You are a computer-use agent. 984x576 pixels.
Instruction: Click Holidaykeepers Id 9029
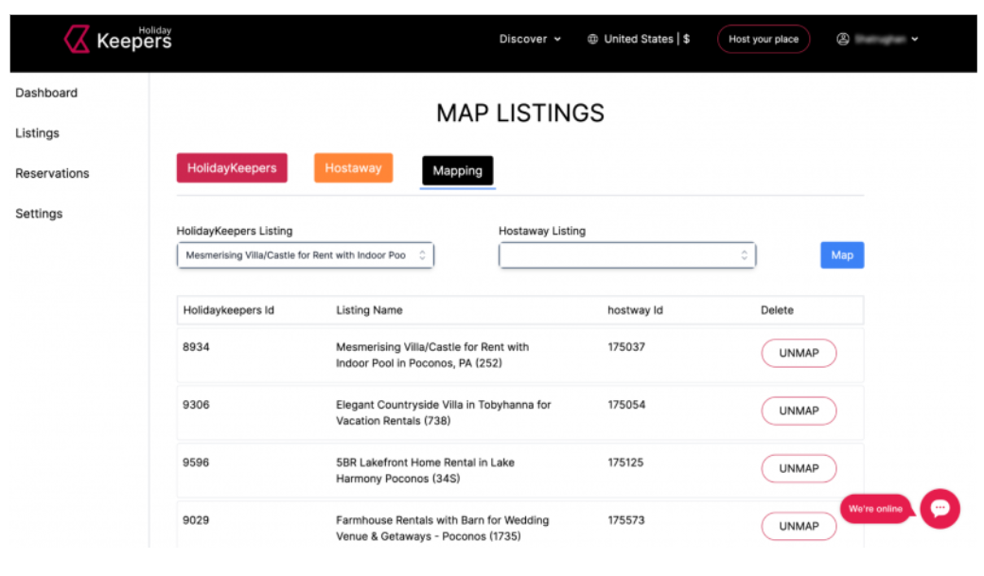(x=196, y=520)
